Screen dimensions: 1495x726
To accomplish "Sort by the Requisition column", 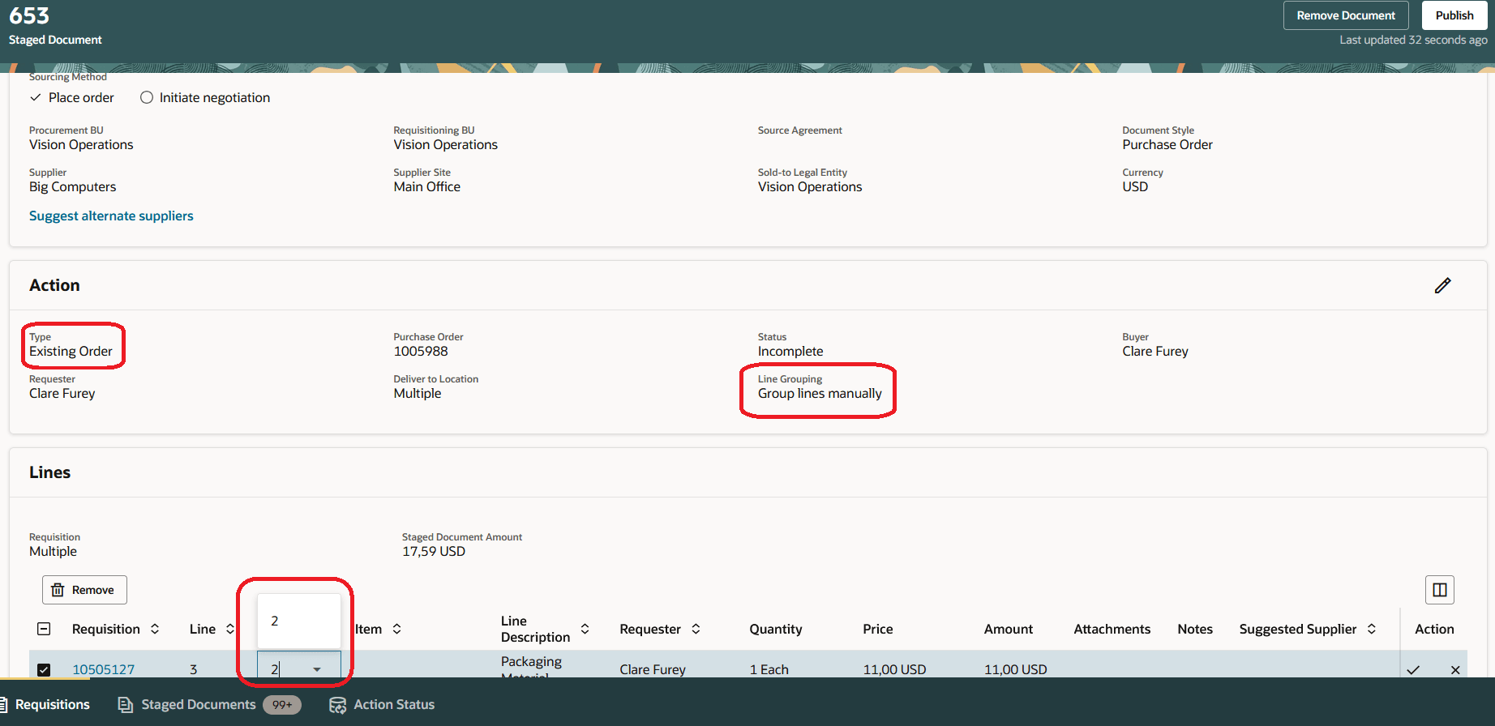I will [155, 629].
